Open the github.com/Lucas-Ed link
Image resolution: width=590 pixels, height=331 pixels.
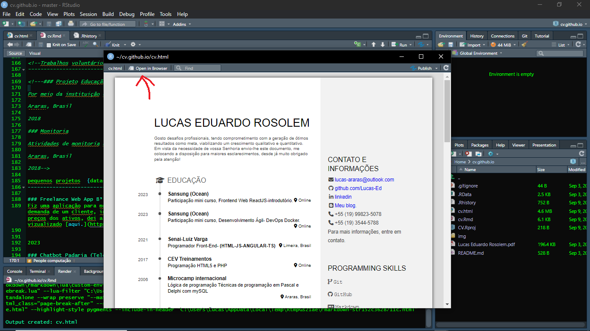point(358,188)
